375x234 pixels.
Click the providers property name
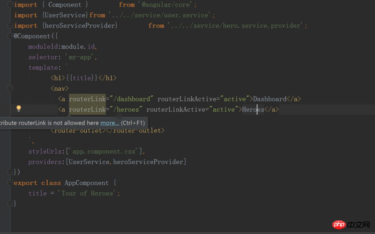coord(45,162)
